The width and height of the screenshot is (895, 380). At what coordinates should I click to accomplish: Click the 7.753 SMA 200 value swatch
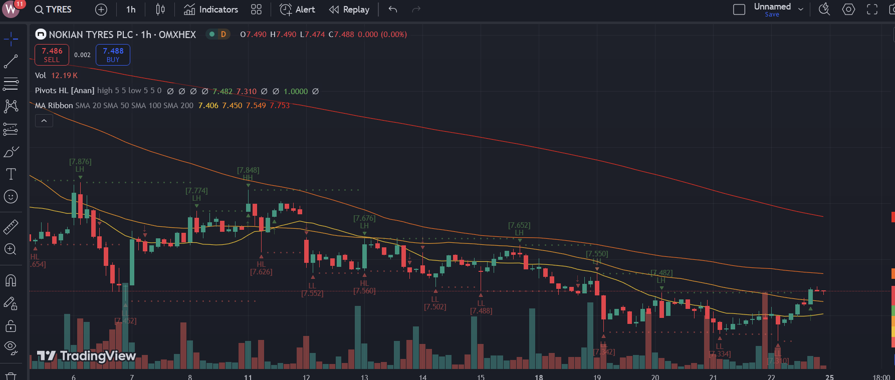280,106
